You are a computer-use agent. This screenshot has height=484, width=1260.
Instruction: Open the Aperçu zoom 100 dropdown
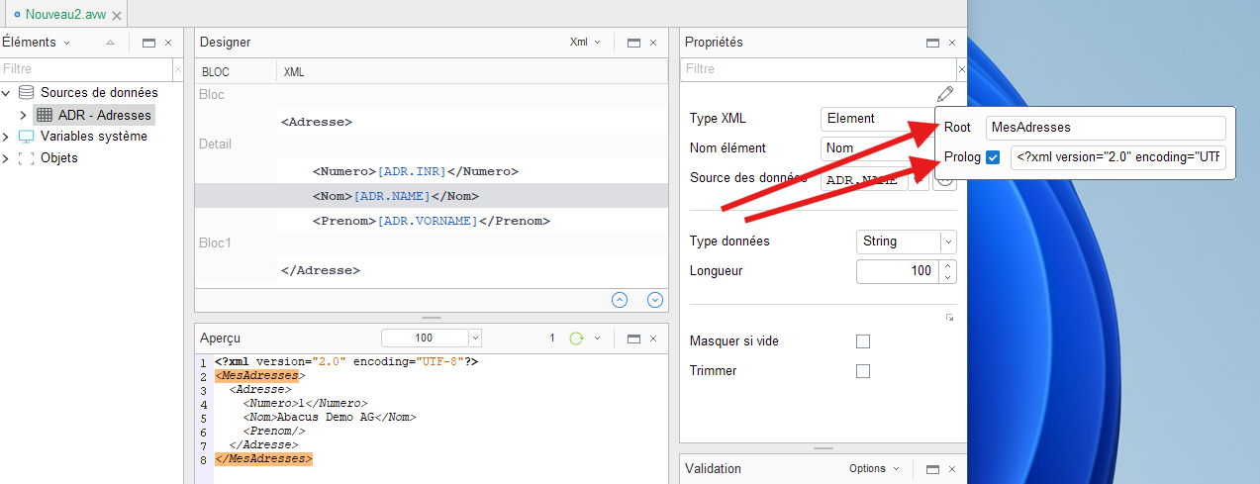coord(475,339)
